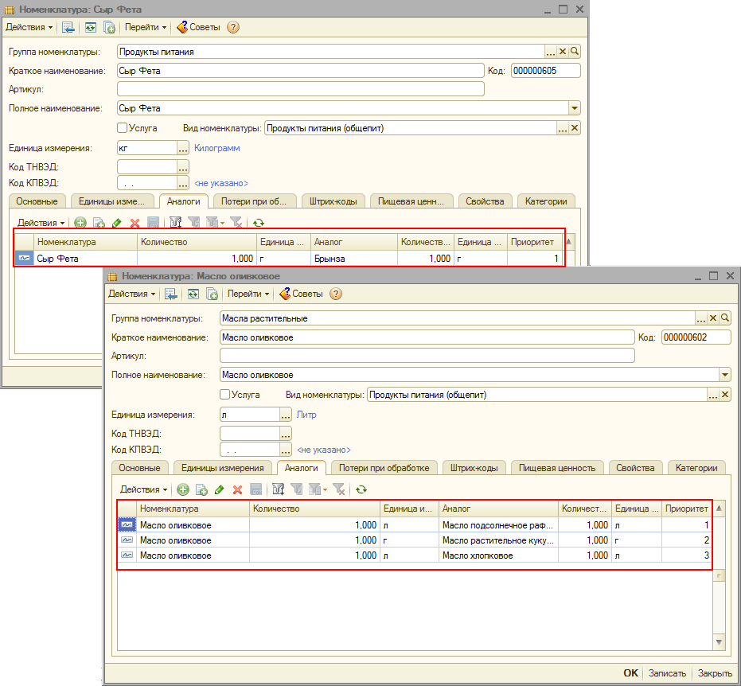Viewport: 741px width, 686px height.
Task: Click the Артикул input field in Масло оливковое window
Action: (427, 356)
